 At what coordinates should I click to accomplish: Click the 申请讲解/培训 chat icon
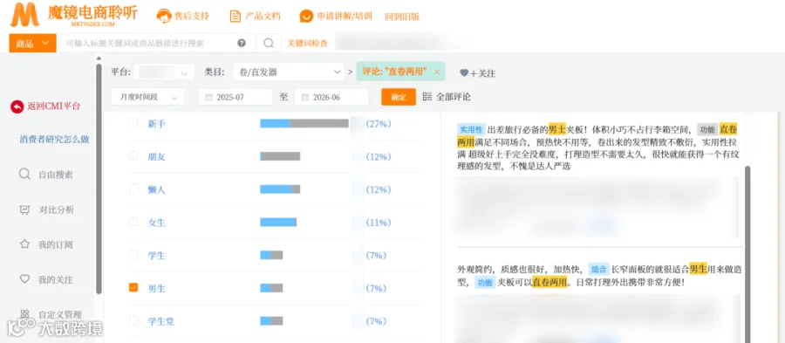pos(306,16)
